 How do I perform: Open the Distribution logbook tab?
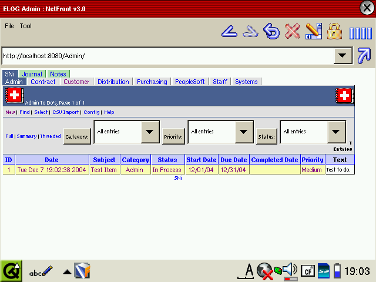113,82
